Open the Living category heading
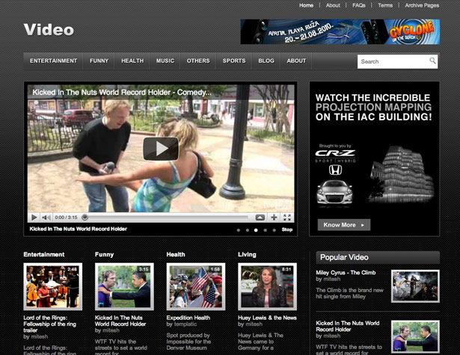This screenshot has width=460, height=355. [x=247, y=254]
